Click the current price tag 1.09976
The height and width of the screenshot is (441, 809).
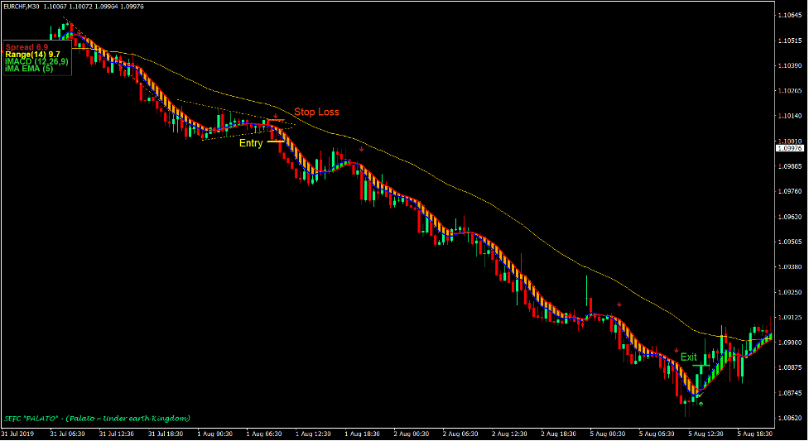[x=790, y=148]
